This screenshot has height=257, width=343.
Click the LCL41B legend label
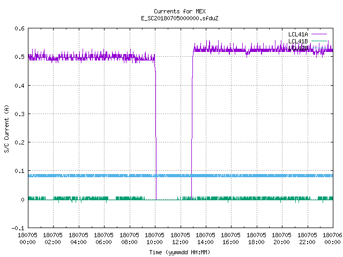298,41
